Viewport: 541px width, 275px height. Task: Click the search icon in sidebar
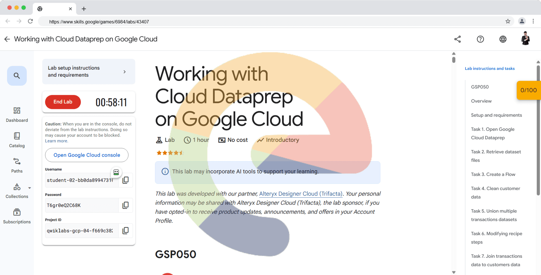pos(17,76)
